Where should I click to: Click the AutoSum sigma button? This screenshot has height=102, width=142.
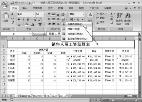(111, 14)
